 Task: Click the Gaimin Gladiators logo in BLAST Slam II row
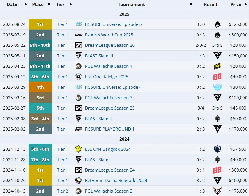217,119
